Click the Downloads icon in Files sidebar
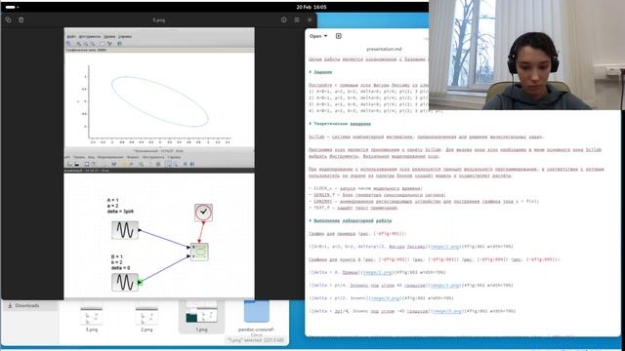Viewport: 625px width, 351px height. coord(10,305)
